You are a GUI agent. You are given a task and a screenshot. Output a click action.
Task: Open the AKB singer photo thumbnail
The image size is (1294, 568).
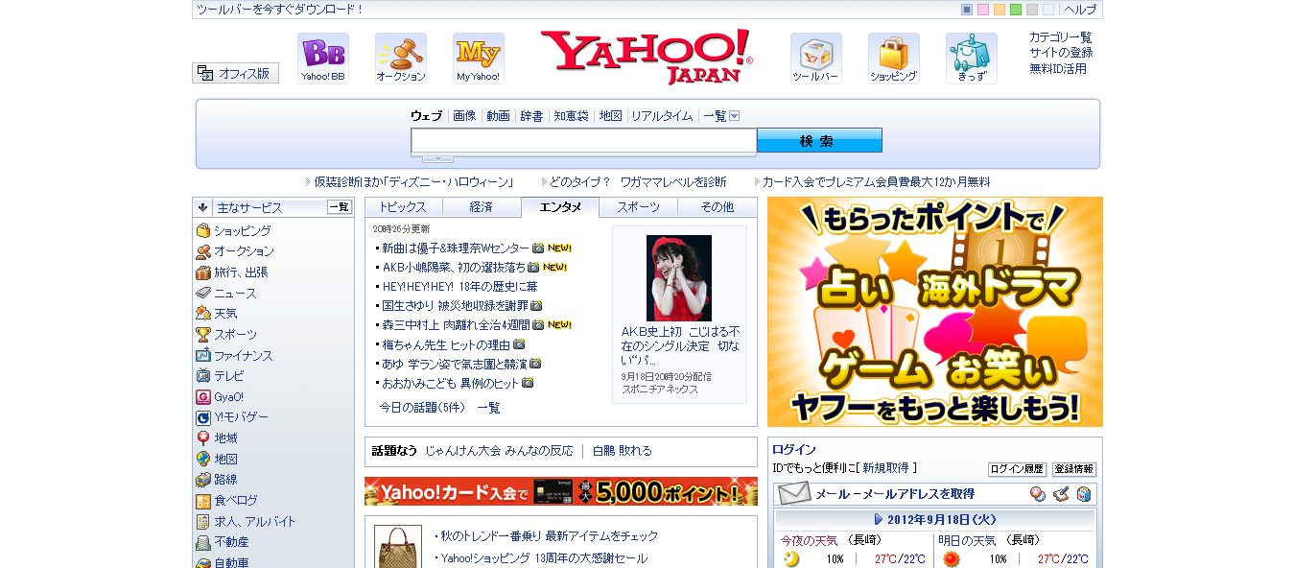tap(679, 278)
